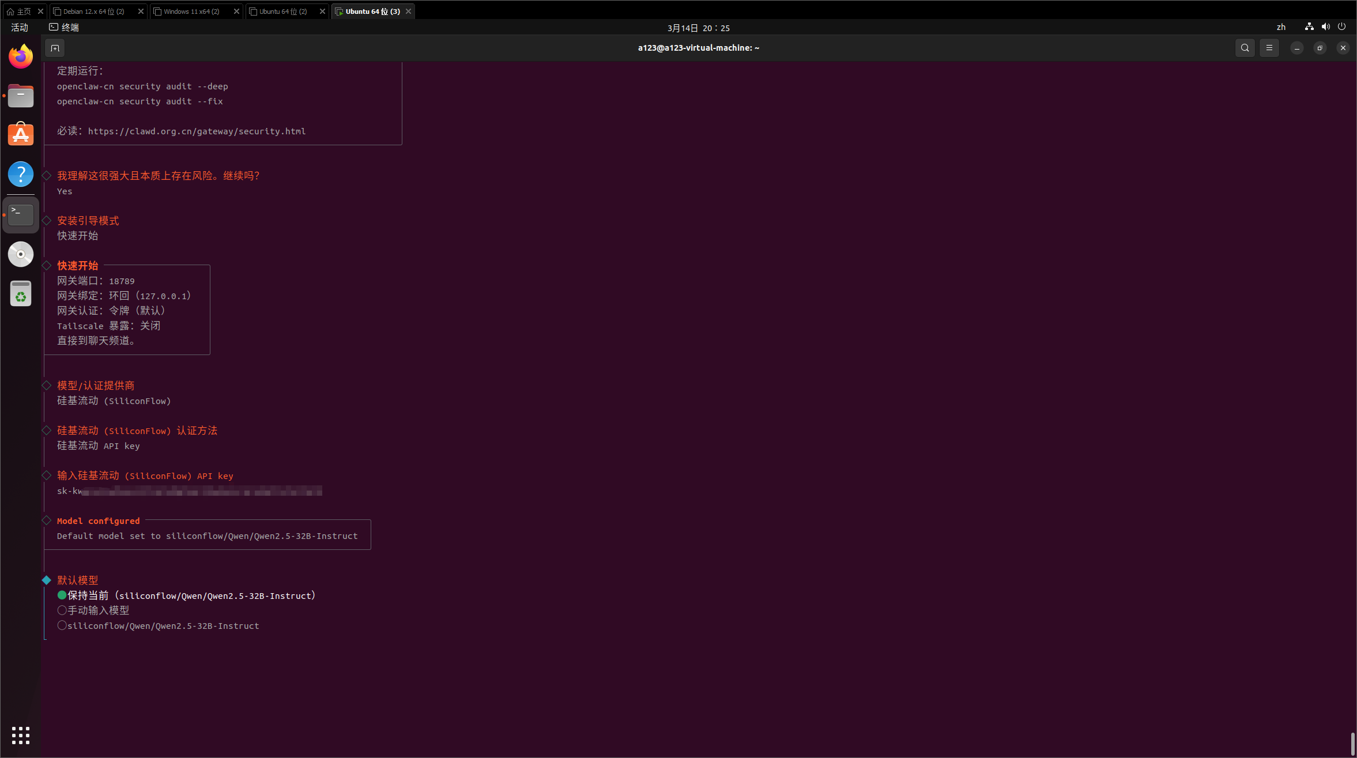The height and width of the screenshot is (758, 1357).
Task: Click the disc drive dock icon
Action: pyautogui.click(x=21, y=254)
